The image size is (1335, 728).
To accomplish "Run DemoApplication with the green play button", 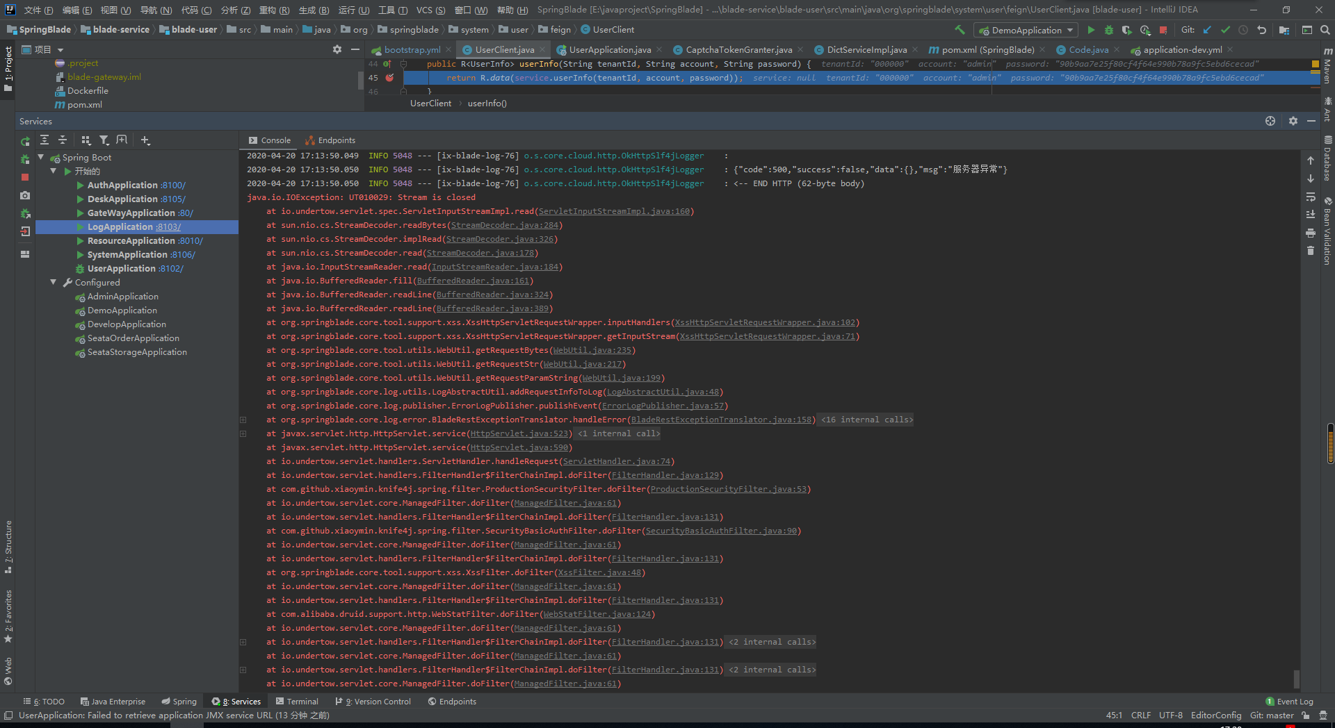I will point(1091,30).
